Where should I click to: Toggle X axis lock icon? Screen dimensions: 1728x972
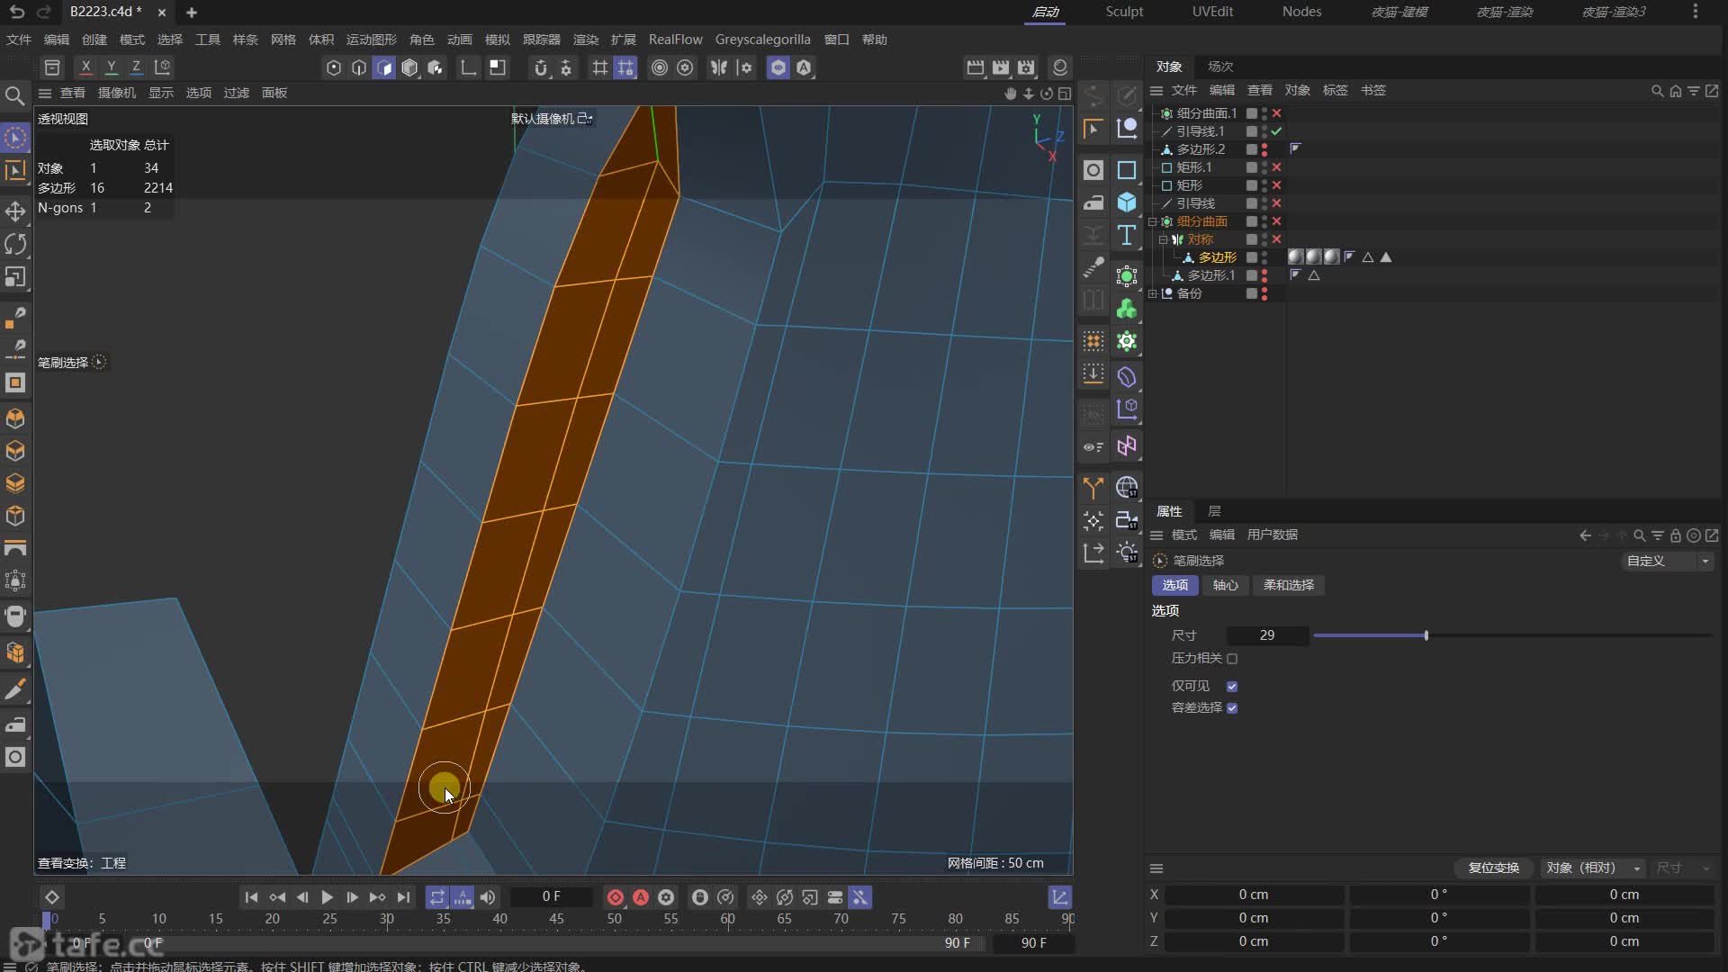(85, 67)
